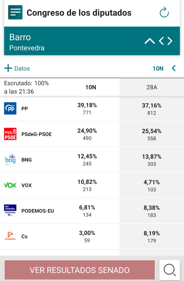Viewport: 184px width, 281px height.
Task: Go to previous municipality with left arrow
Action: point(162,41)
